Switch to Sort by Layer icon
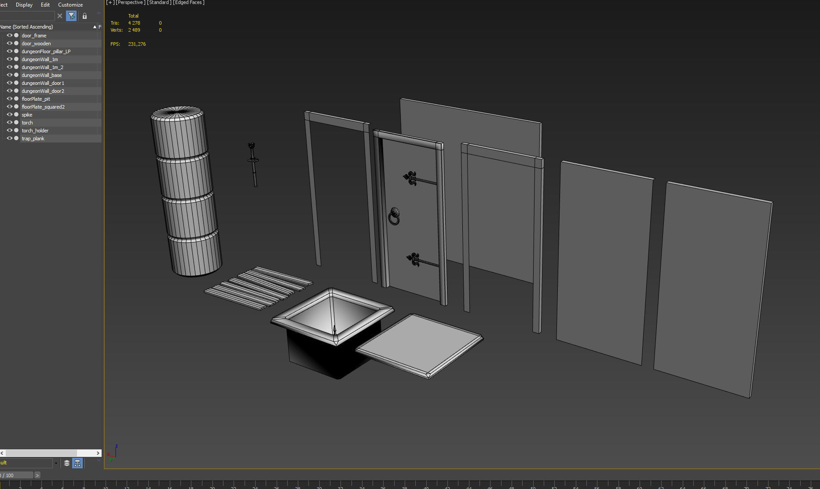Screen dimensions: 820x489 tap(67, 463)
